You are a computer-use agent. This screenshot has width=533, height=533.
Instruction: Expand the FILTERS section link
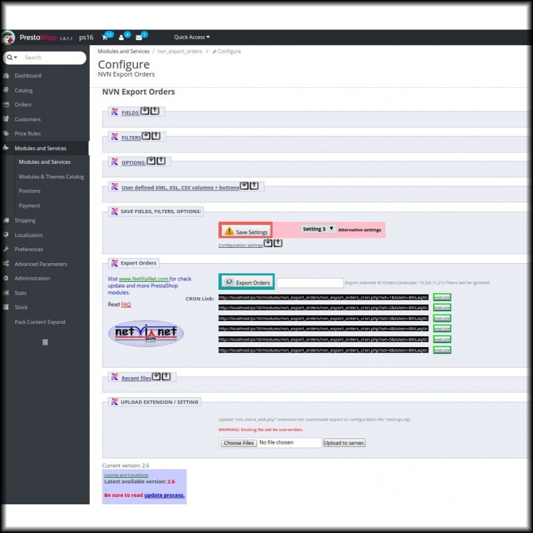pos(131,137)
